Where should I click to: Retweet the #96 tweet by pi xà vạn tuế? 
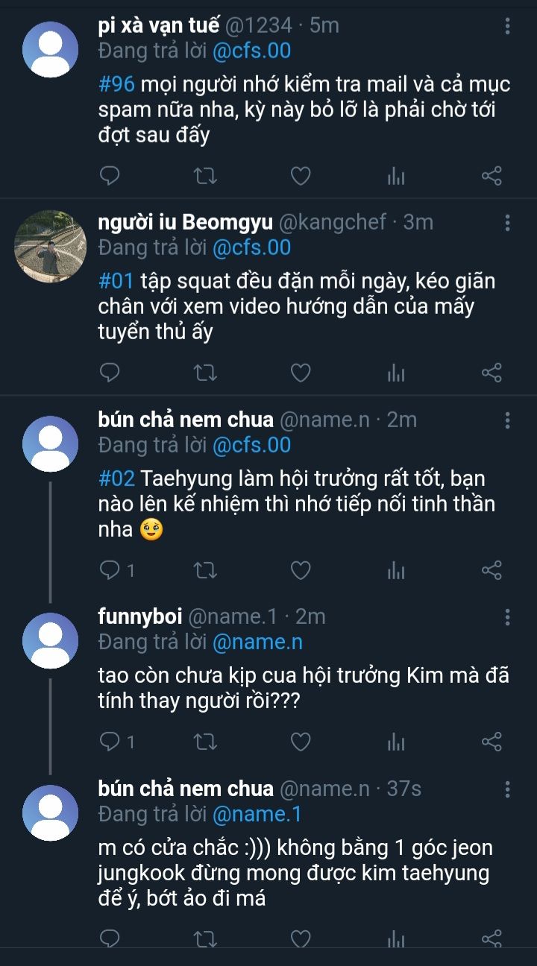[205, 176]
